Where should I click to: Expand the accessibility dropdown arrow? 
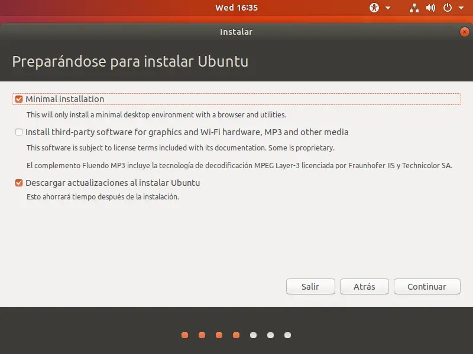[388, 8]
